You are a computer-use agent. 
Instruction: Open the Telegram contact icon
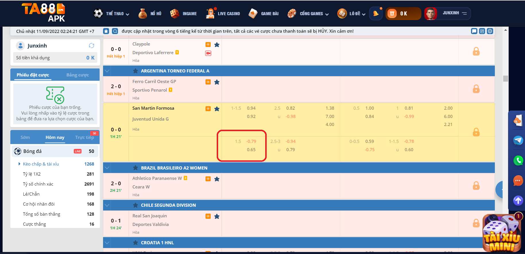coord(518,140)
